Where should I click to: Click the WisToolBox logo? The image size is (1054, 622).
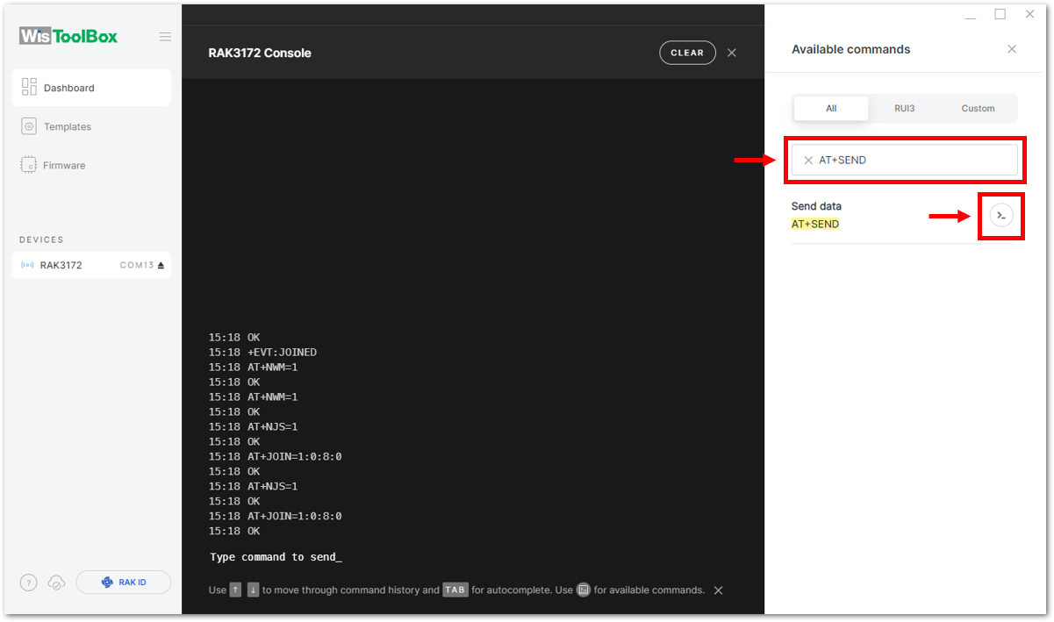68,36
